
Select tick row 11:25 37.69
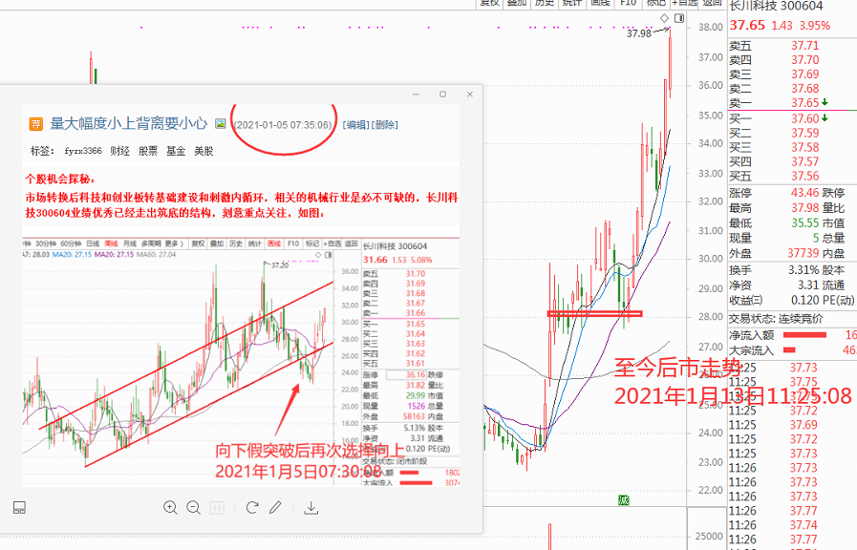[792, 424]
